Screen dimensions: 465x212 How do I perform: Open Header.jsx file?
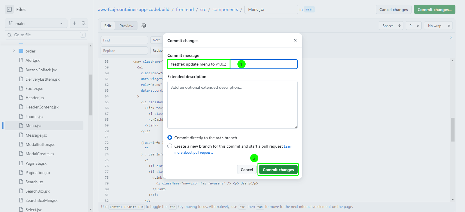pyautogui.click(x=35, y=98)
